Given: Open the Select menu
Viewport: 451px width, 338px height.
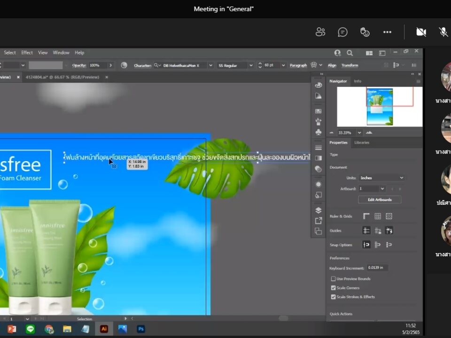Looking at the screenshot, I should point(9,53).
